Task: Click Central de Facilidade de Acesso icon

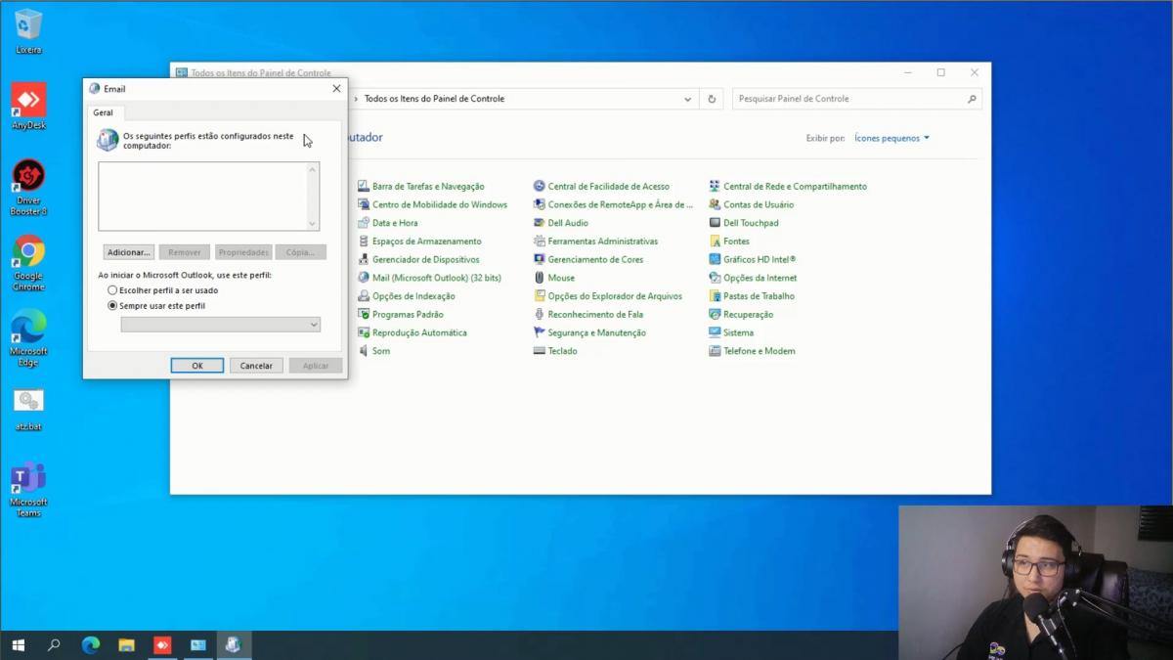Action: tap(540, 186)
